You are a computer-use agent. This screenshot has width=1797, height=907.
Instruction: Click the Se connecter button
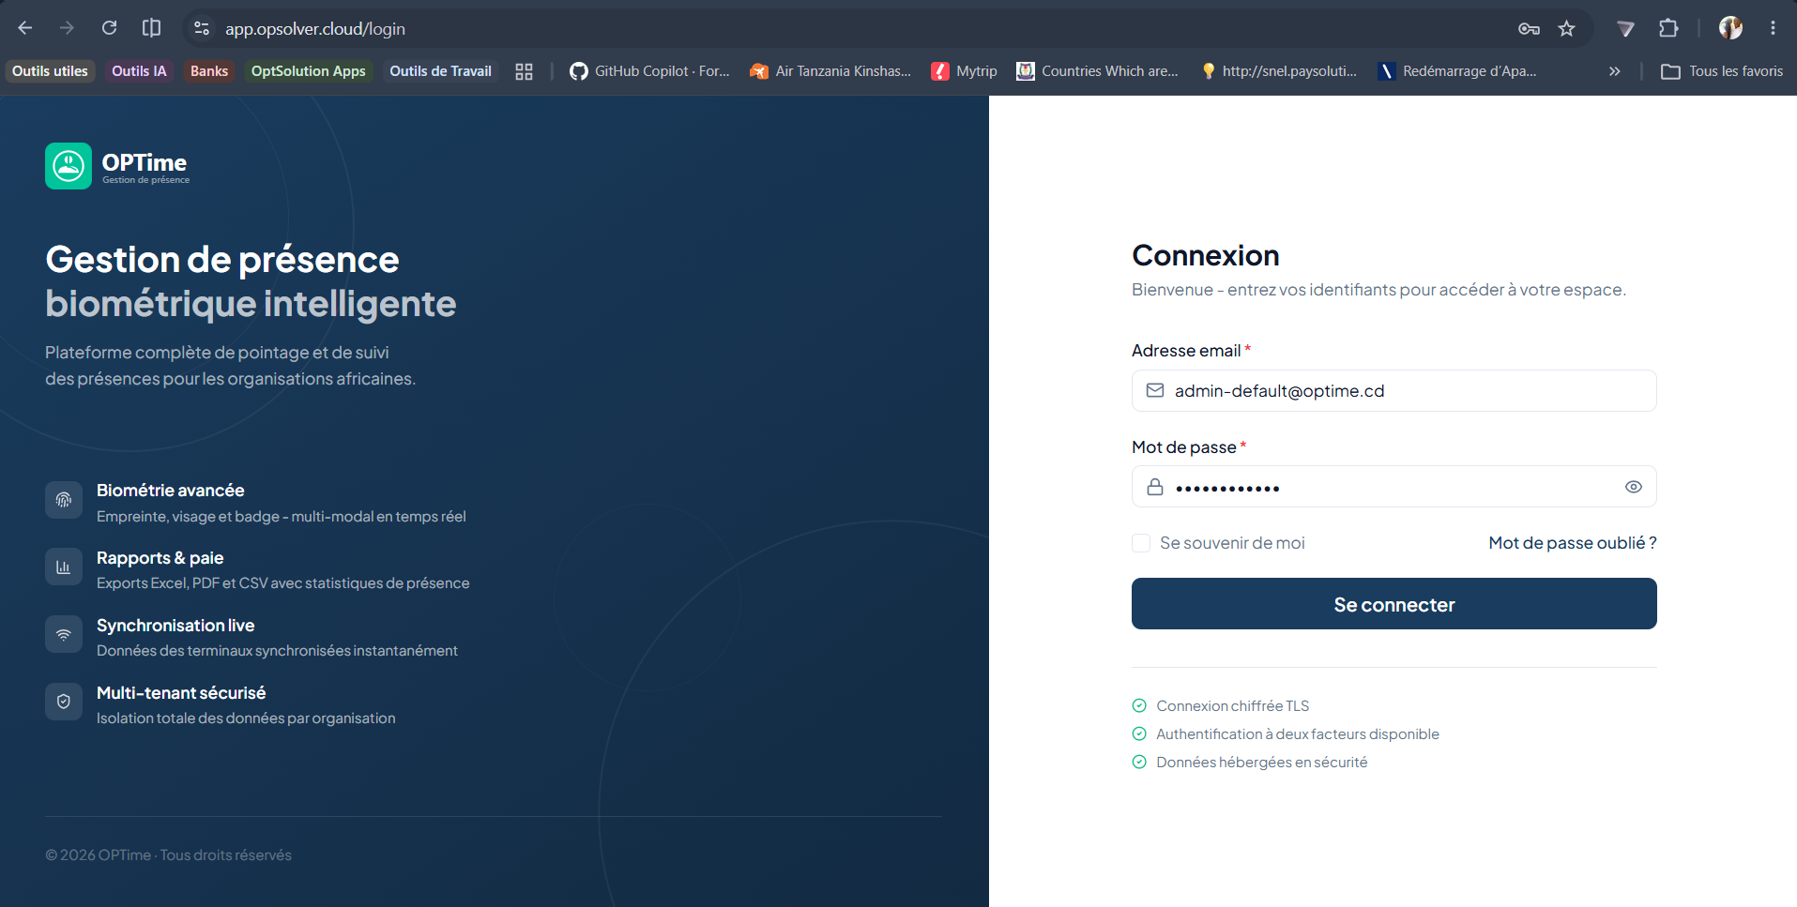pyautogui.click(x=1393, y=604)
